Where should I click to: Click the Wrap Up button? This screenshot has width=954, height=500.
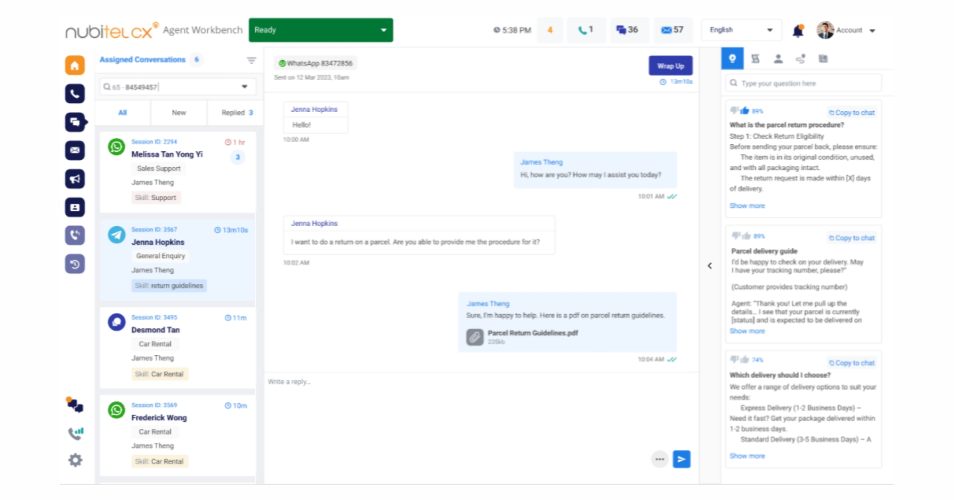point(670,65)
